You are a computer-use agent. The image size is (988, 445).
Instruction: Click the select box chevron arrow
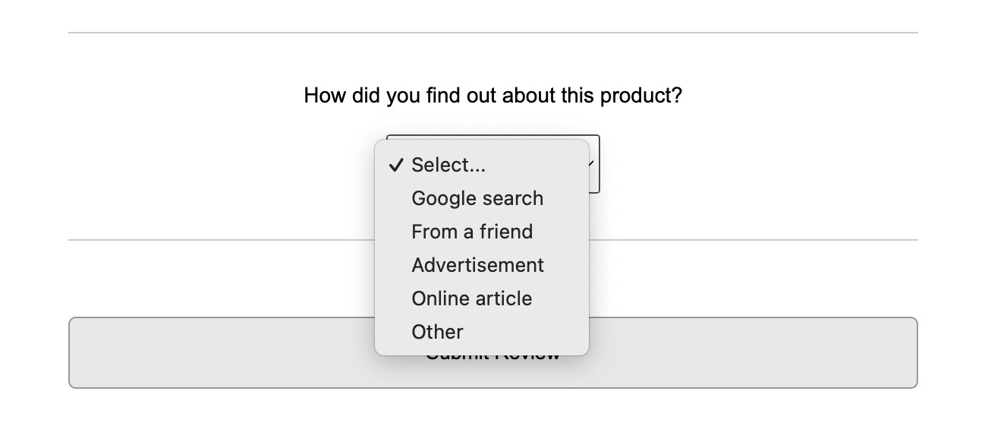coord(593,163)
